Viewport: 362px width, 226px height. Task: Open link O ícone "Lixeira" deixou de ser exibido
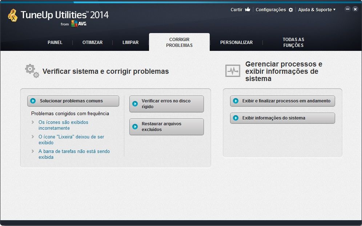[x=71, y=140]
